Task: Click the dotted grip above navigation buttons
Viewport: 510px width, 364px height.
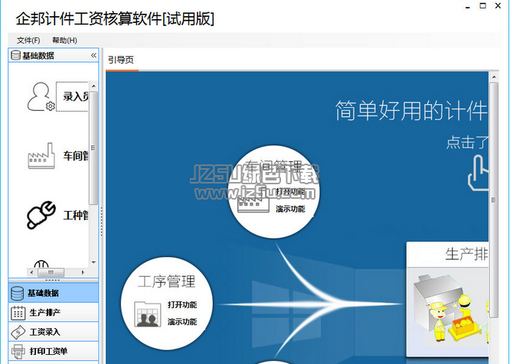Action: 53,280
